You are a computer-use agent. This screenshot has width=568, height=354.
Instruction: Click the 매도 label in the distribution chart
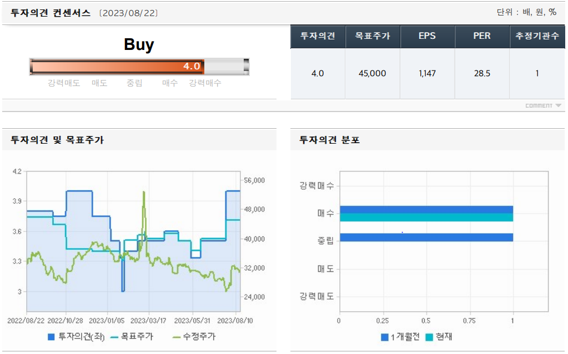click(x=326, y=269)
